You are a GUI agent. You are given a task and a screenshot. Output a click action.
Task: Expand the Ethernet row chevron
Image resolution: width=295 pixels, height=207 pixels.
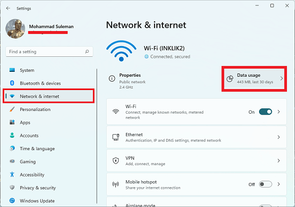pyautogui.click(x=279, y=137)
